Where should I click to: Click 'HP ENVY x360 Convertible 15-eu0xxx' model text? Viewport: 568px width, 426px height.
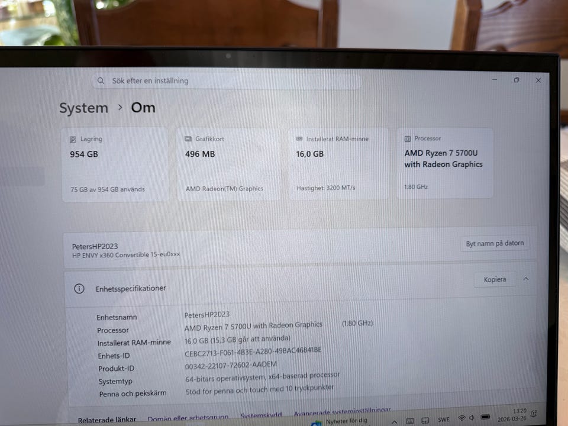click(125, 255)
